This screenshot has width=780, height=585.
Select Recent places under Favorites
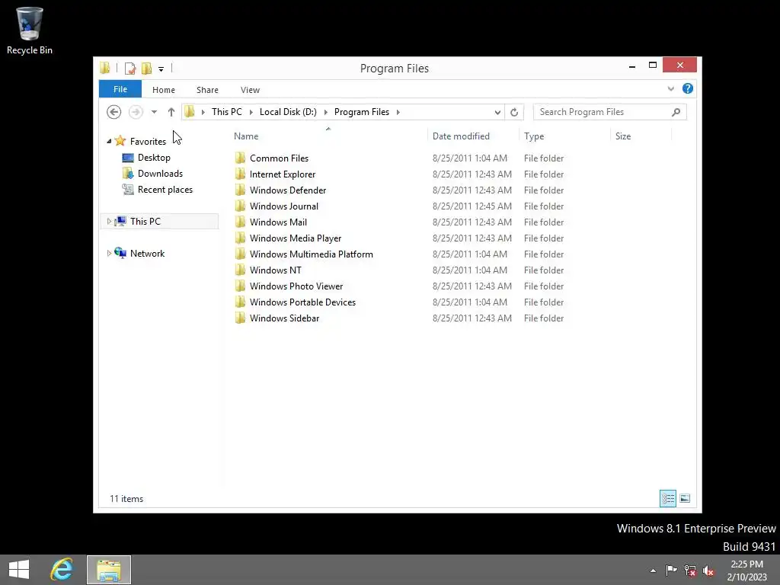coord(165,190)
